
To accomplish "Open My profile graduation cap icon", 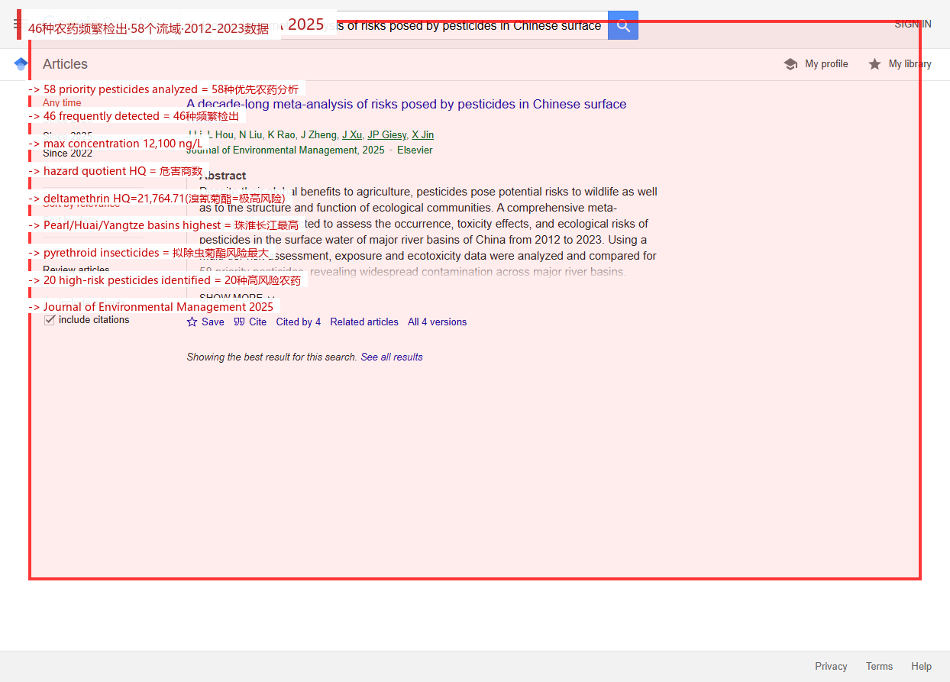I will (x=790, y=64).
